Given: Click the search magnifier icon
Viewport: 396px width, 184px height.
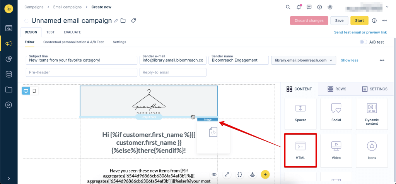Looking at the screenshot, I should click(x=288, y=7).
